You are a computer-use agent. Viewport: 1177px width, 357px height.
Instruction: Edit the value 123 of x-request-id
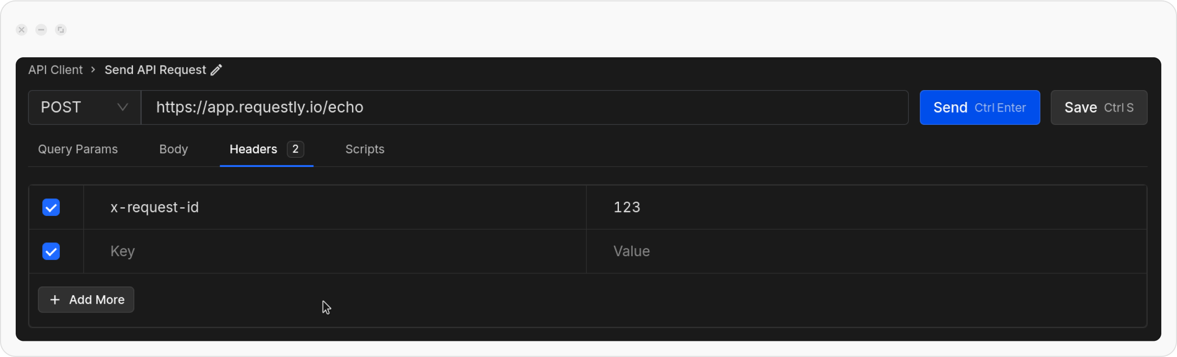pos(687,207)
